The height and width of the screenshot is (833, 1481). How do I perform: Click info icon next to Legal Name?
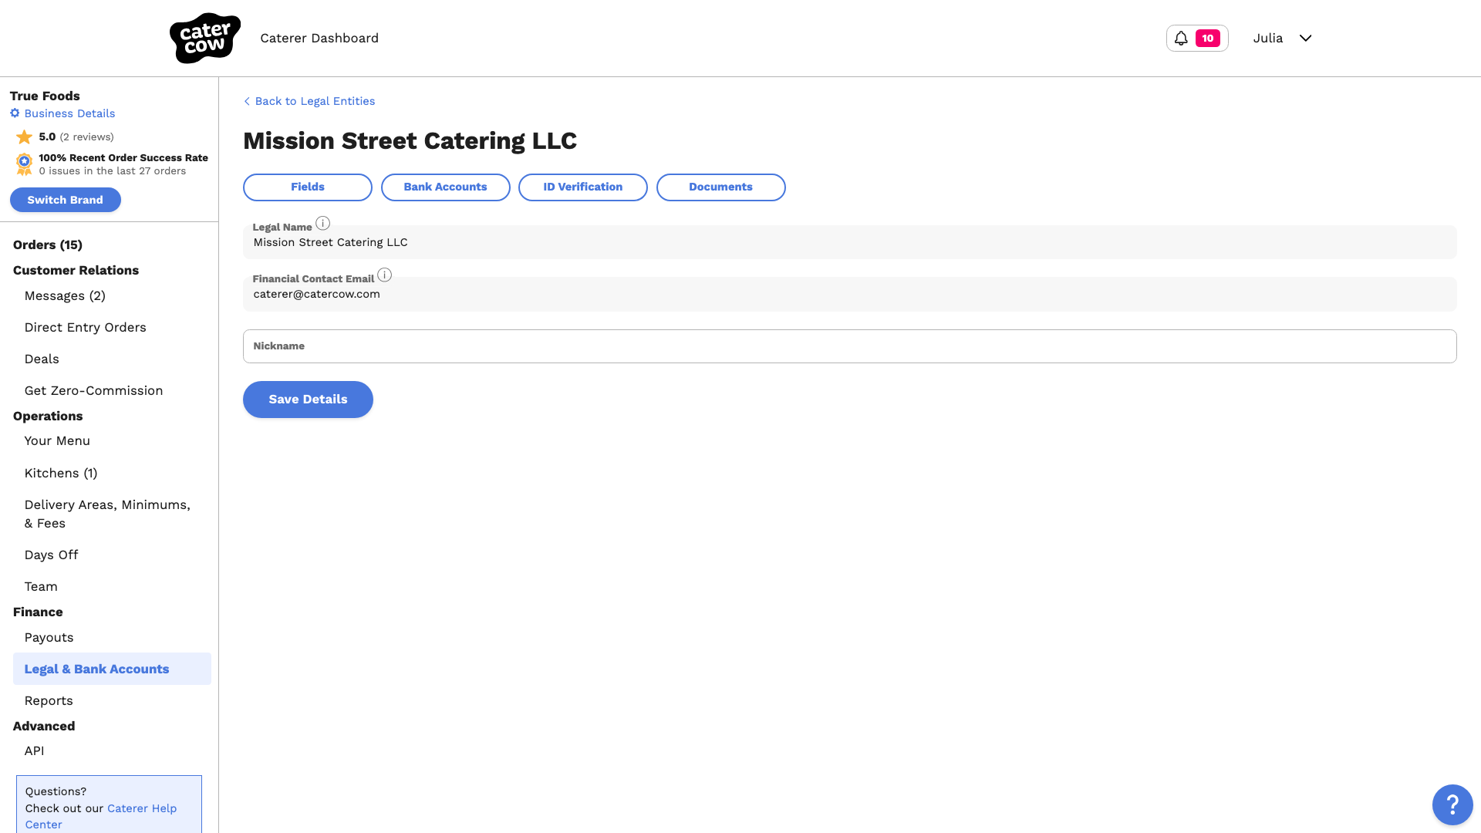tap(323, 223)
